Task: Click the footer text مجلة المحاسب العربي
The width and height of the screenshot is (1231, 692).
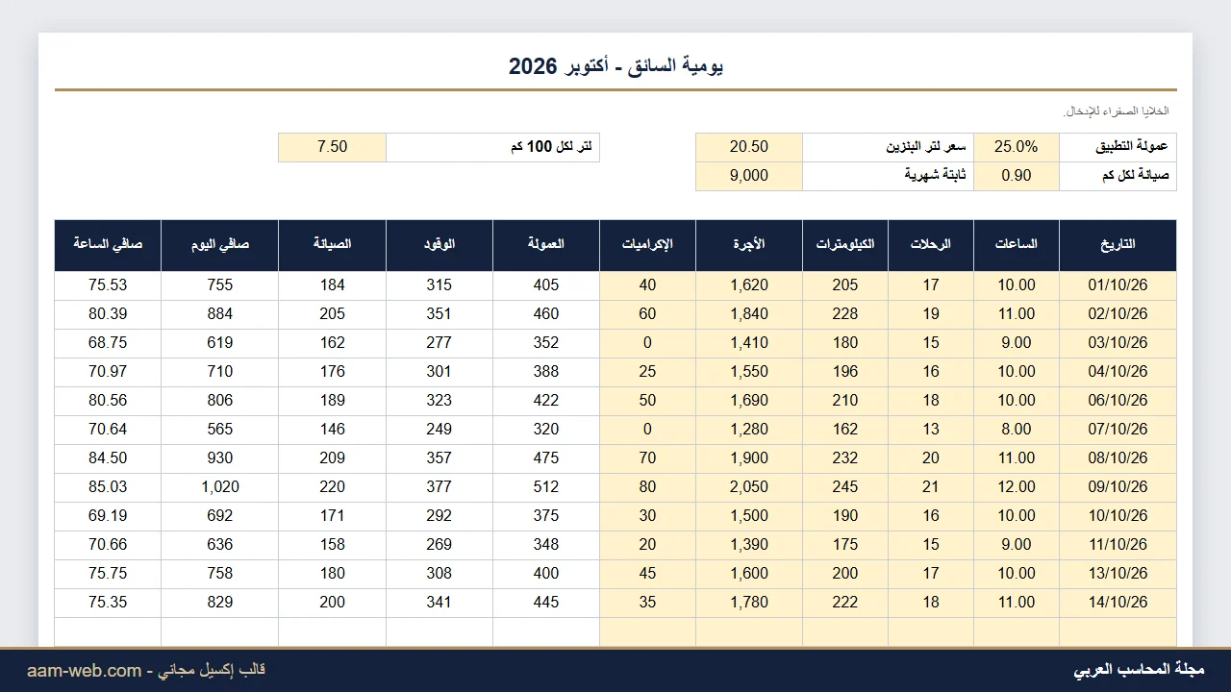Action: (x=1139, y=670)
